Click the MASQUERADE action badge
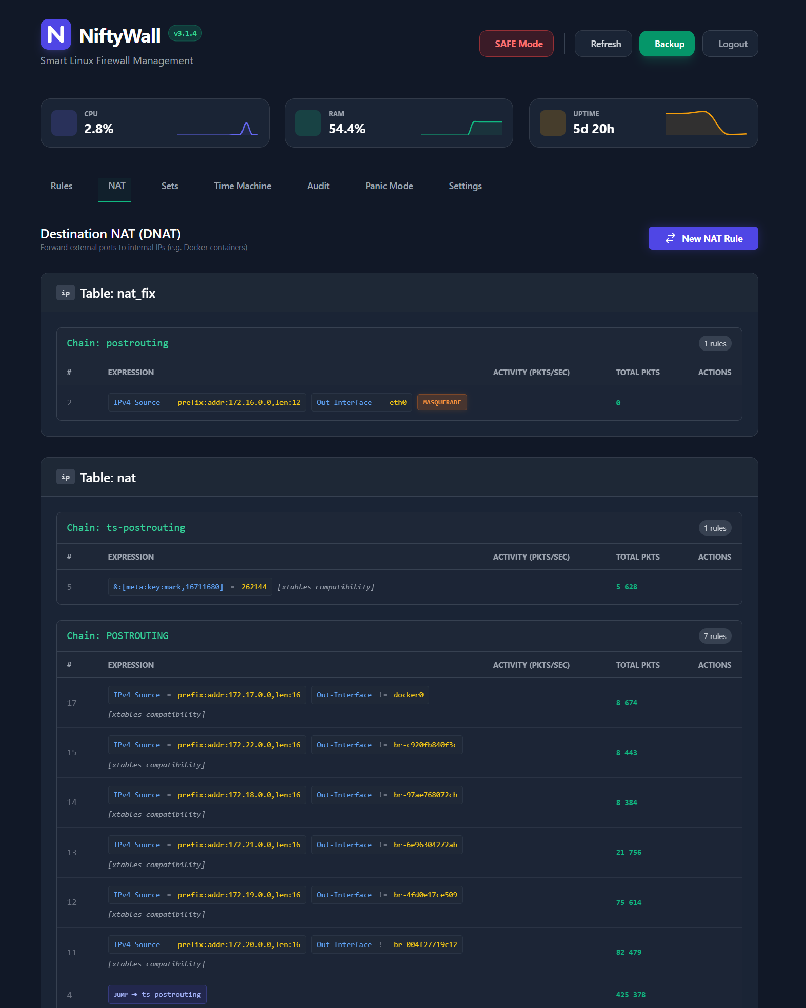This screenshot has height=1008, width=806. (442, 402)
